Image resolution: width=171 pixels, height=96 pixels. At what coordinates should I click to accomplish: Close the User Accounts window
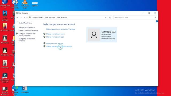click(x=155, y=13)
